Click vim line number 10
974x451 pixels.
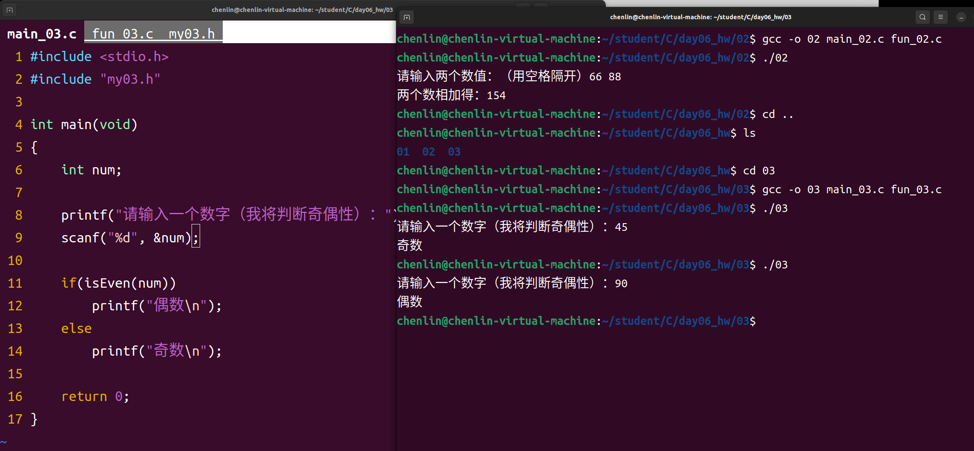(15, 260)
